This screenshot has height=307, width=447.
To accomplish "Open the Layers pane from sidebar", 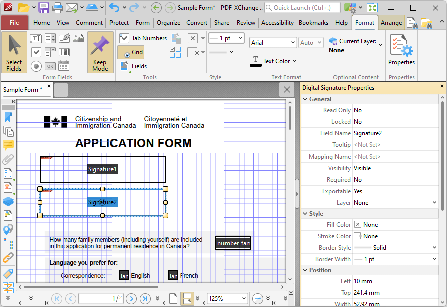I will [8, 201].
